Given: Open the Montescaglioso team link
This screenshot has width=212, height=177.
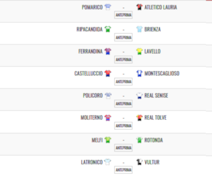Looking at the screenshot, I should point(162,73).
